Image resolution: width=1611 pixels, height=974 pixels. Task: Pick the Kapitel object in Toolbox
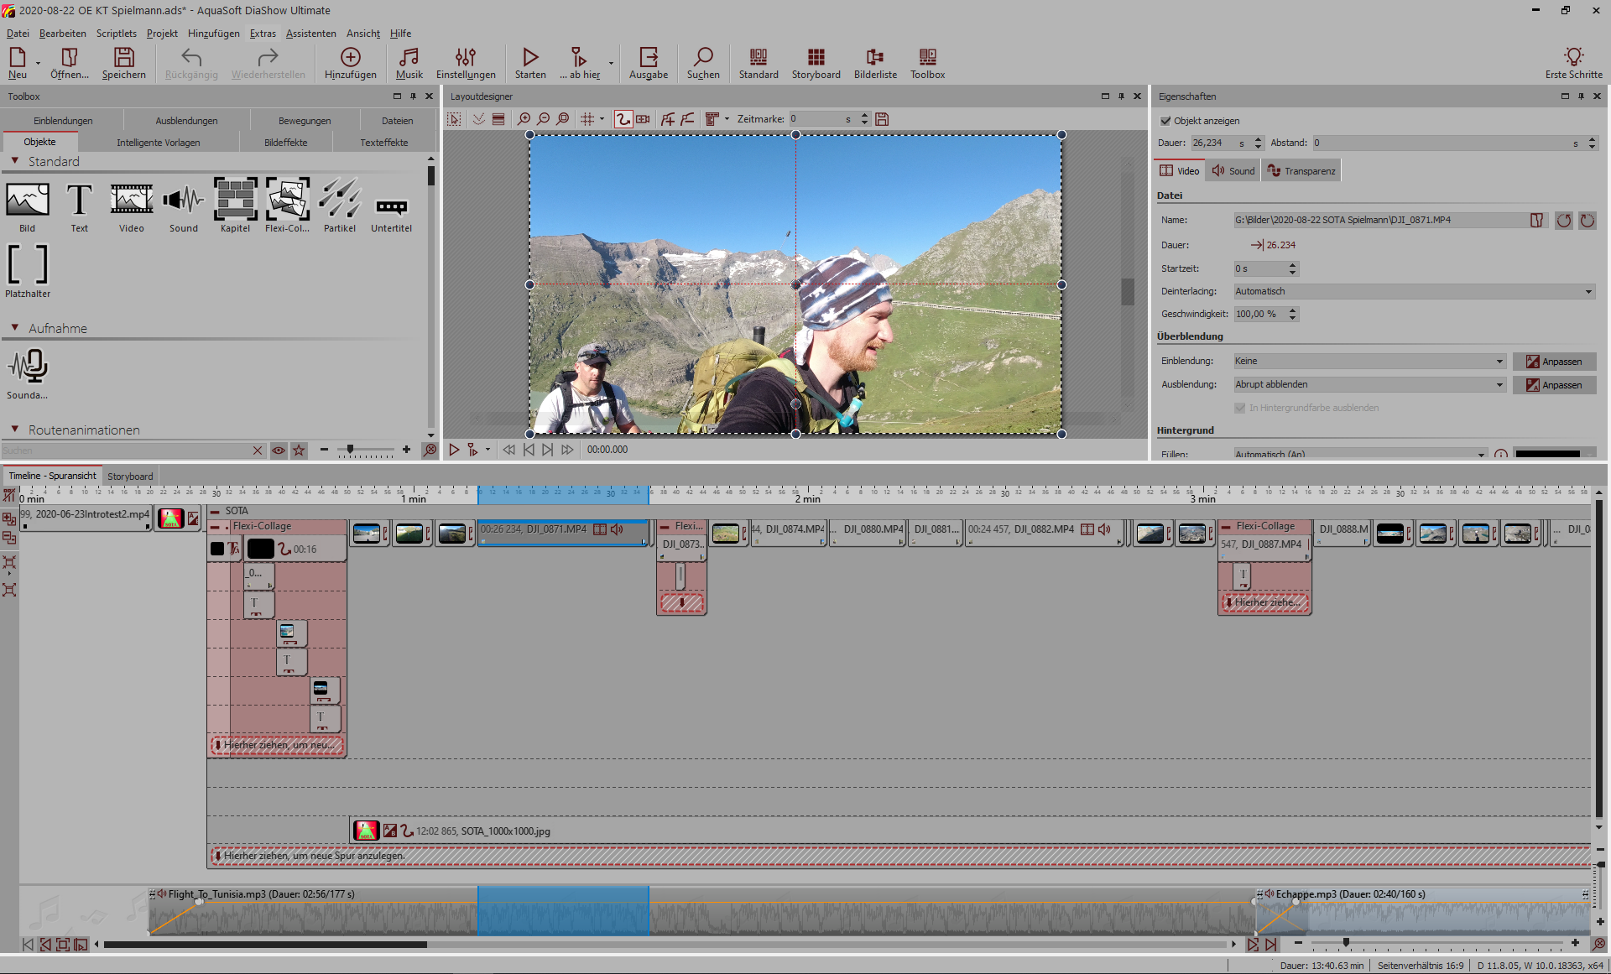235,200
